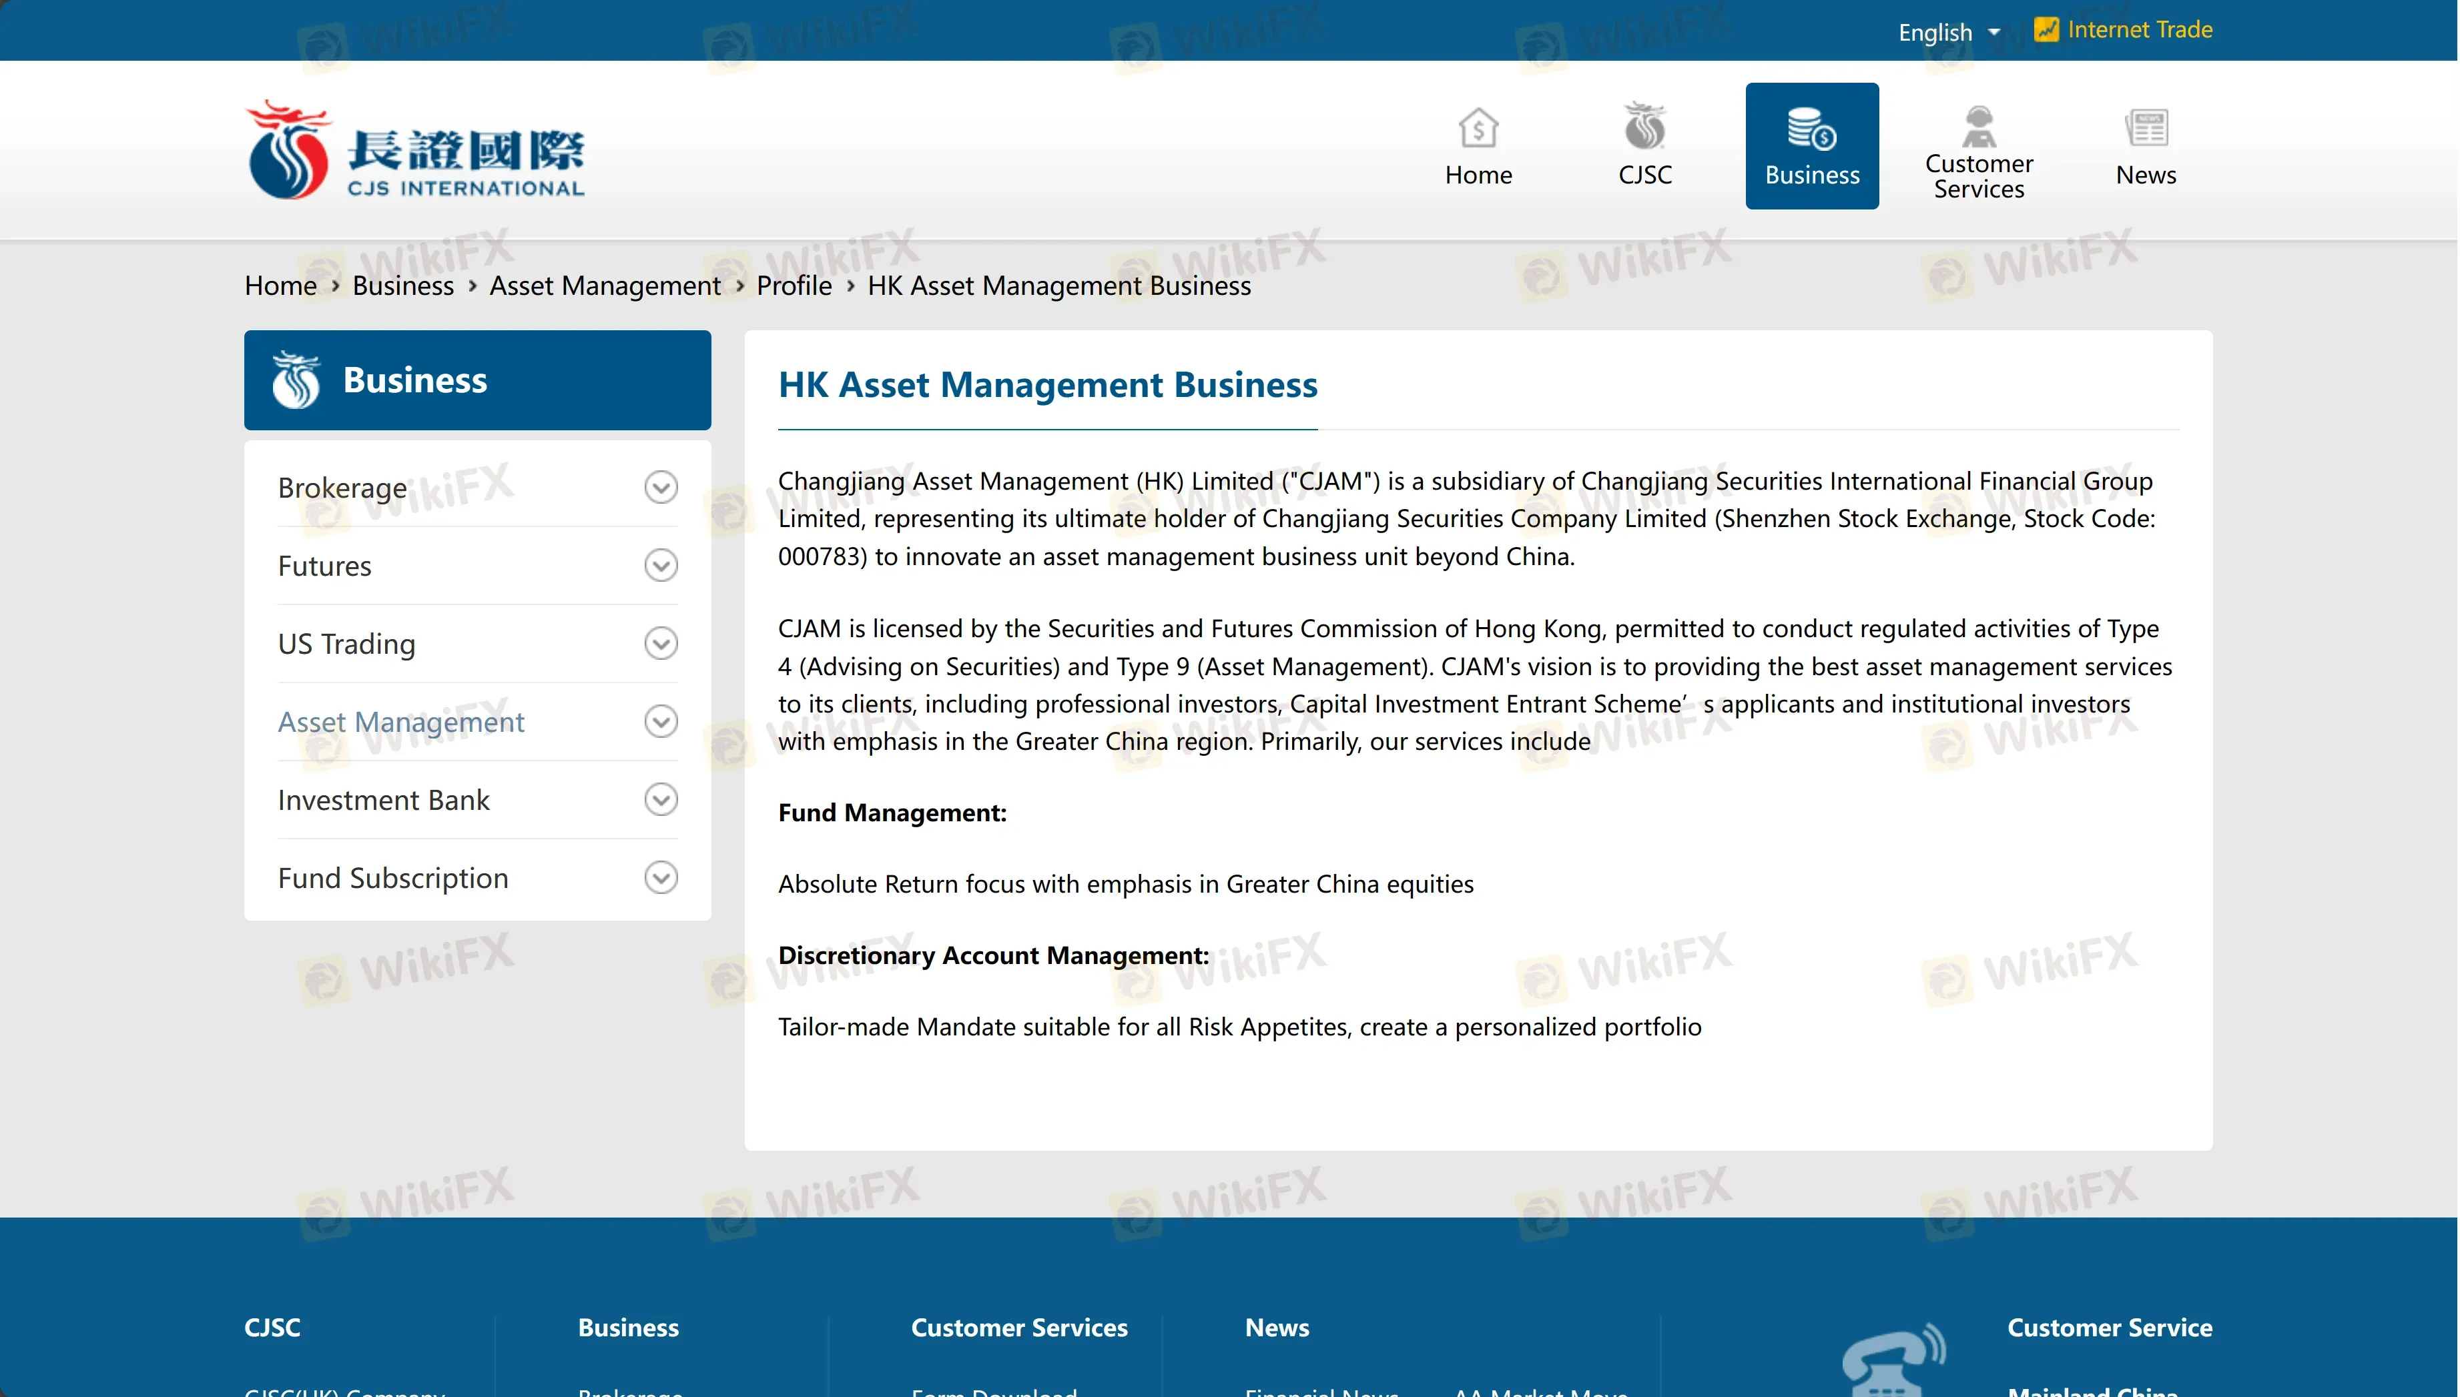Click the Business footer heading
2460x1397 pixels.
coord(628,1327)
